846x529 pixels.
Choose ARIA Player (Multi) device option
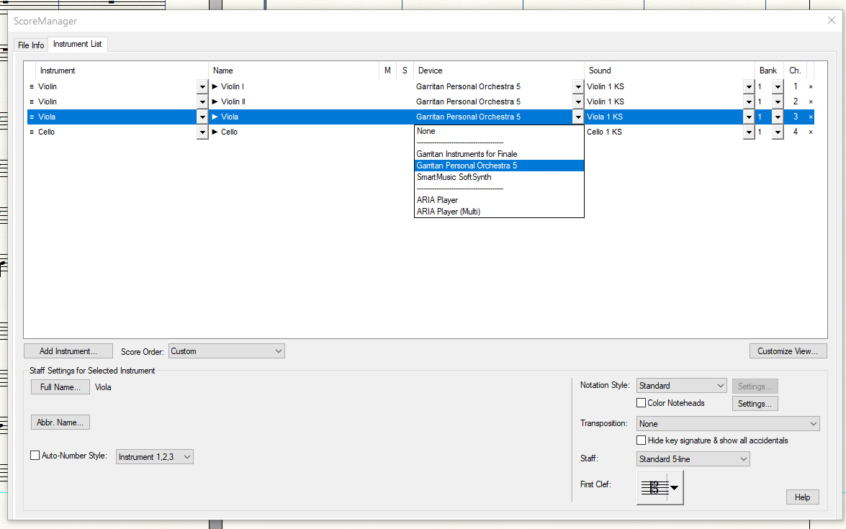[x=448, y=212]
